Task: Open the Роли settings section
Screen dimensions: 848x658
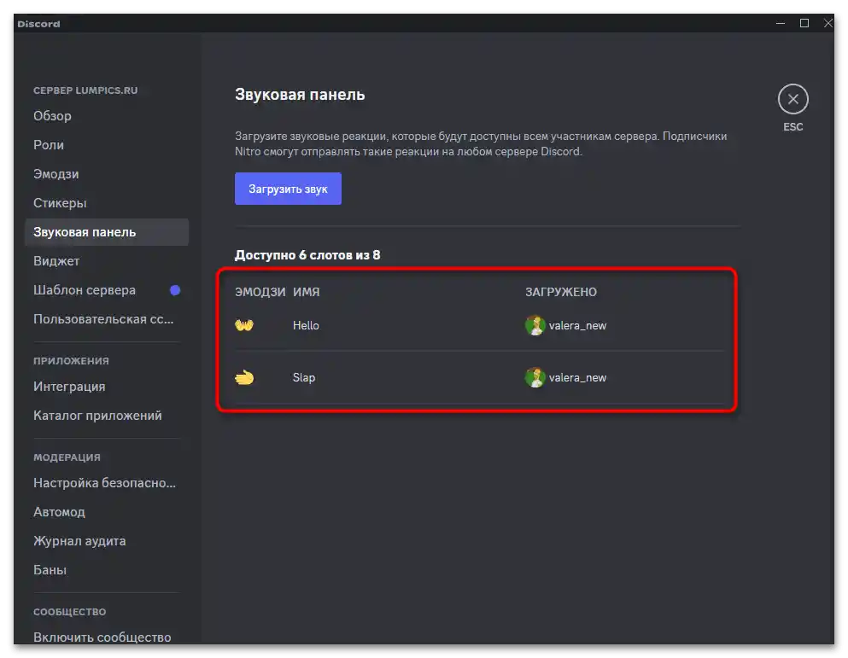Action: [49, 145]
